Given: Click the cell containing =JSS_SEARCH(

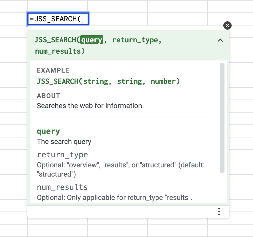Looking at the screenshot, I should tap(58, 19).
